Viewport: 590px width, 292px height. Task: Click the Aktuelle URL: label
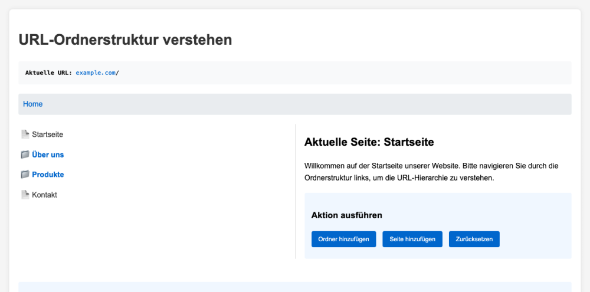[48, 73]
